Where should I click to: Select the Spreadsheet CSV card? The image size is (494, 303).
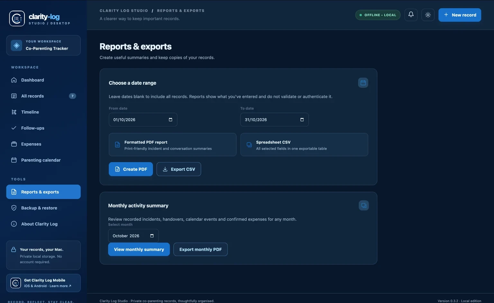304,145
